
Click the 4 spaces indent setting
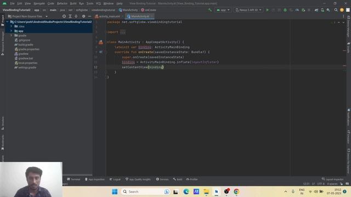point(332,184)
